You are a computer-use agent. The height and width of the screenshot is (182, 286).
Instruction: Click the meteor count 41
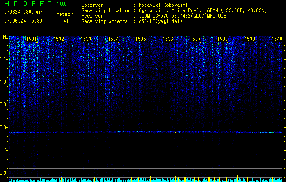point(65,21)
